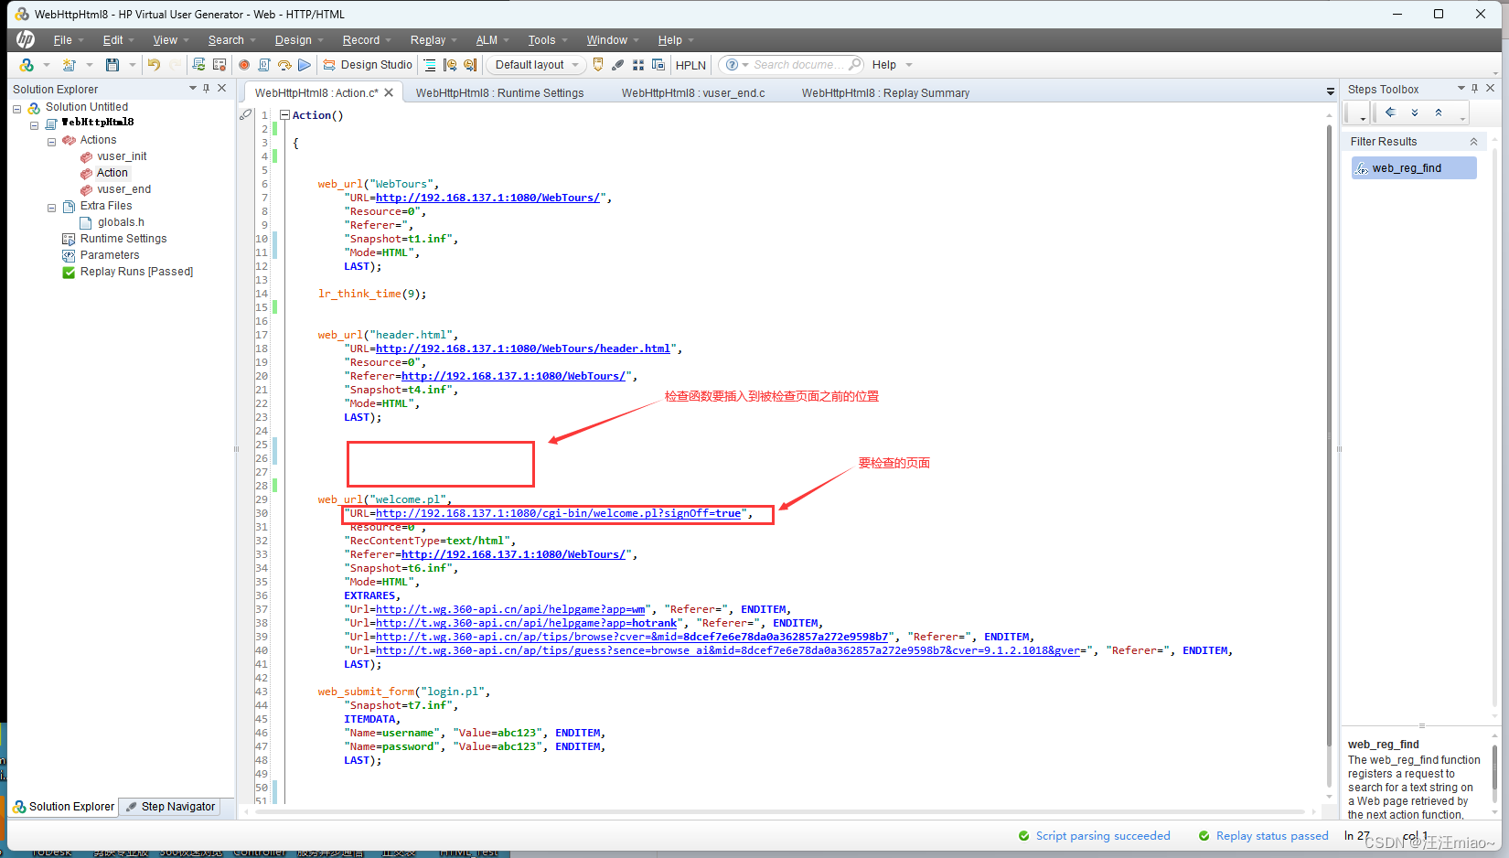
Task: Switch to the Runtime Settings tab
Action: click(499, 93)
